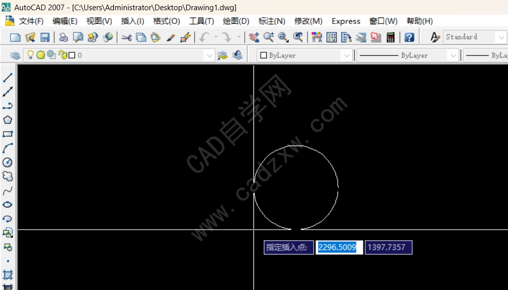Activate Zoom Realtime magnifier
The width and height of the screenshot is (508, 290).
268,37
